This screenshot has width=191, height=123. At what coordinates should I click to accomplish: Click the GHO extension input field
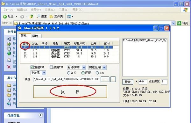[x=143, y=82]
